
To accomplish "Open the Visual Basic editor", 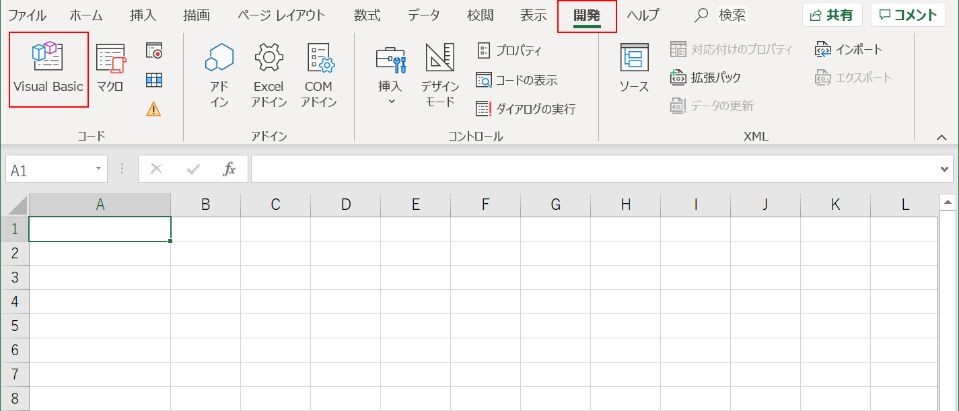I will click(48, 69).
